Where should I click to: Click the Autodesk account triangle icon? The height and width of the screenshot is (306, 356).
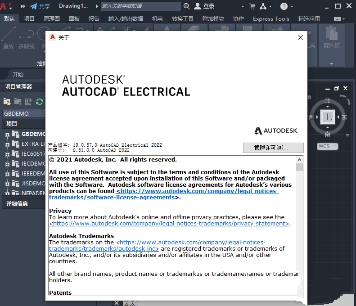click(x=263, y=6)
